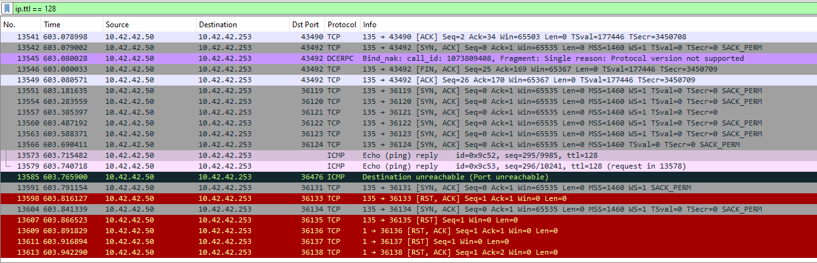This screenshot has height=263, width=817.
Task: Select the DCERPC Bind_nak packet 13545
Action: pyautogui.click(x=408, y=58)
